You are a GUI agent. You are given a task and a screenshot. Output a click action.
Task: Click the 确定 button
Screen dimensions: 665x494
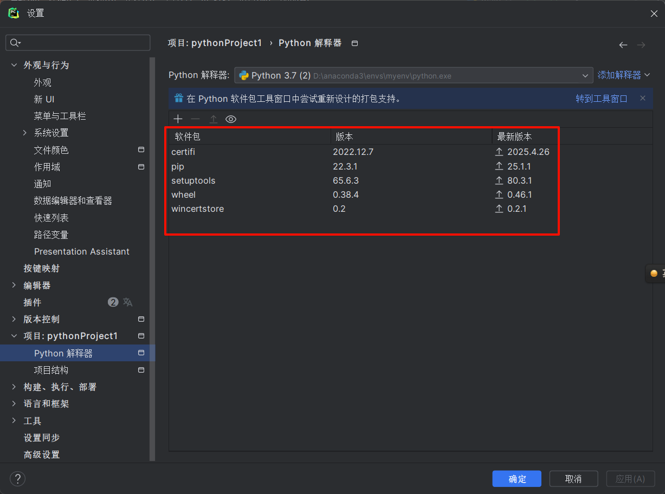pos(517,479)
